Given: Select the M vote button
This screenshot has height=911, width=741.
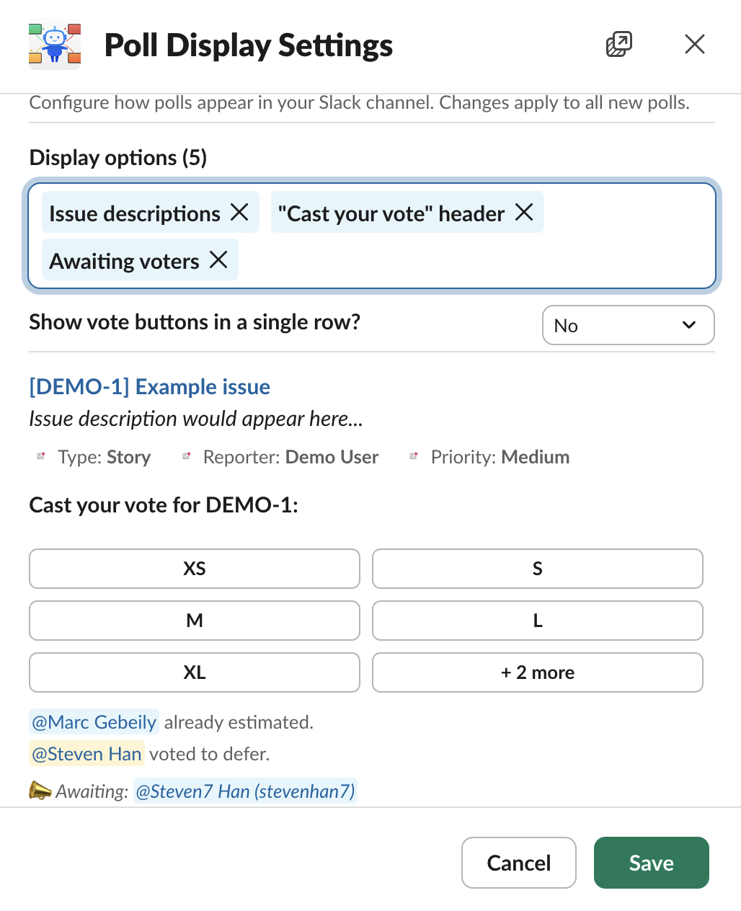Looking at the screenshot, I should coord(195,621).
